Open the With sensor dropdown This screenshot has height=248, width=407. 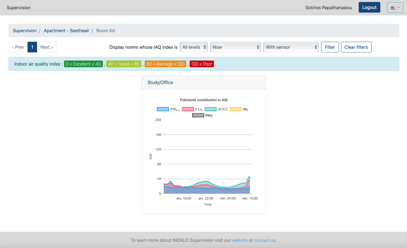291,47
